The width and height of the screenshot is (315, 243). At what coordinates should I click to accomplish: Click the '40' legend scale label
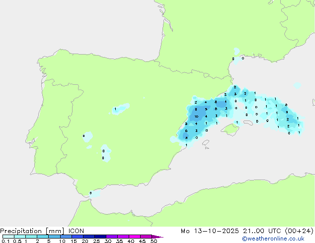(x=131, y=241)
